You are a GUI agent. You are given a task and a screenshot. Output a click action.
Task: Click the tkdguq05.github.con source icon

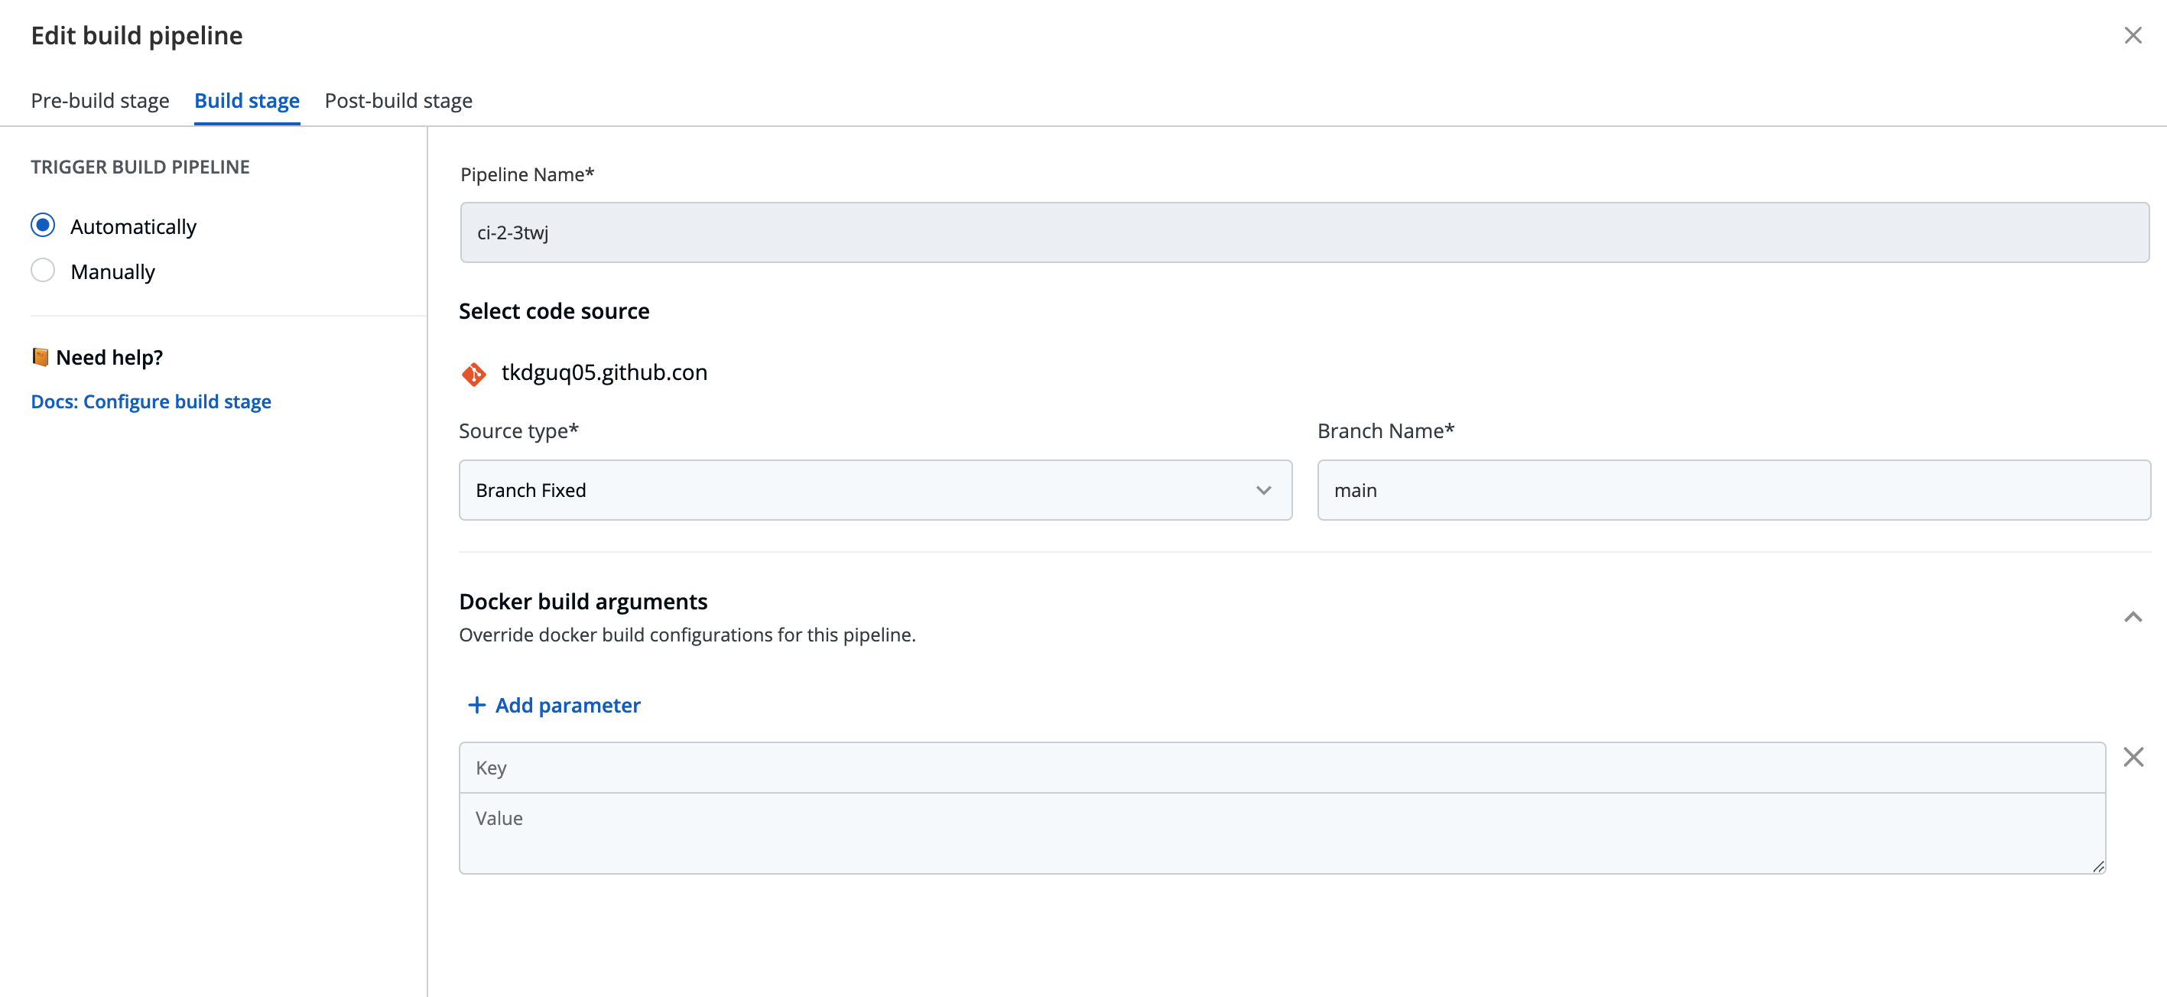(474, 373)
